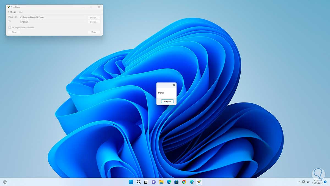Open the Windows Start menu
Screen dimensions: 330x186
tap(131, 182)
